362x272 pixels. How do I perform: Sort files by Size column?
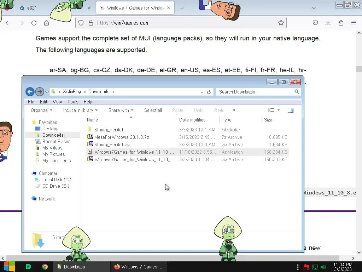coord(276,120)
